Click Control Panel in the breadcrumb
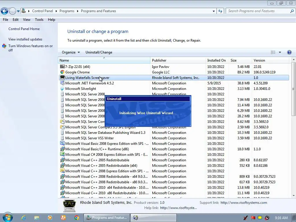The image size is (296, 222). click(x=42, y=11)
